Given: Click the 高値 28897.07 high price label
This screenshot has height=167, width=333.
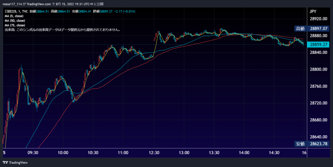Looking at the screenshot, I should [312, 29].
